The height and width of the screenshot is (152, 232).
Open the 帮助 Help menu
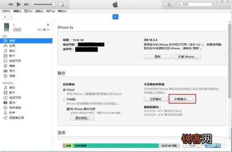pyautogui.click(x=62, y=11)
